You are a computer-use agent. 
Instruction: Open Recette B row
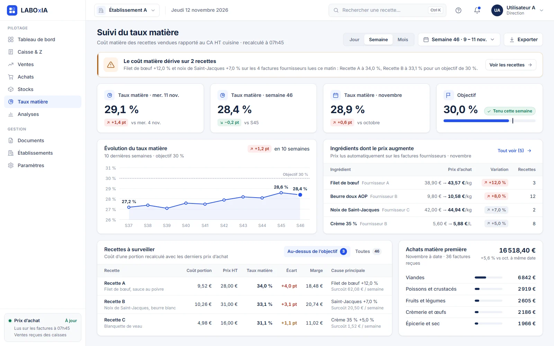[x=244, y=304]
